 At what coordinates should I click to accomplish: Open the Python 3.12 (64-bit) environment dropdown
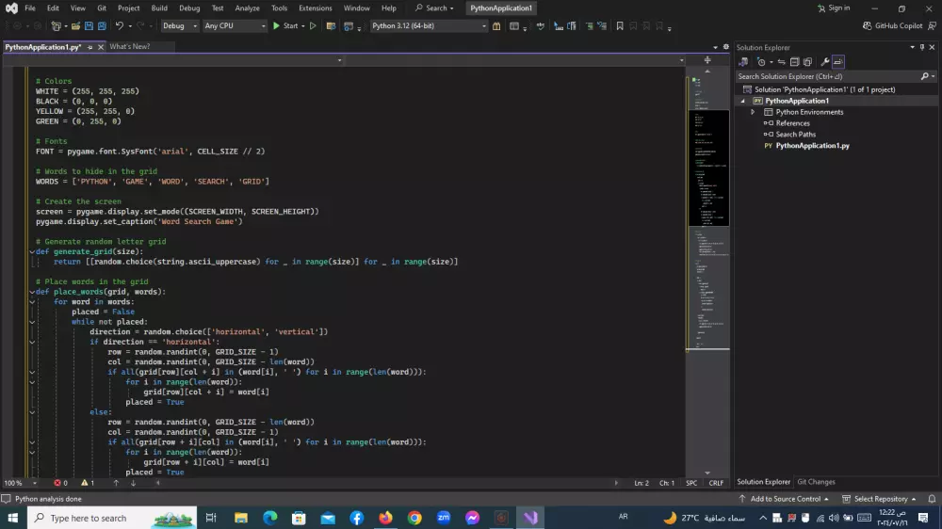[x=428, y=26]
